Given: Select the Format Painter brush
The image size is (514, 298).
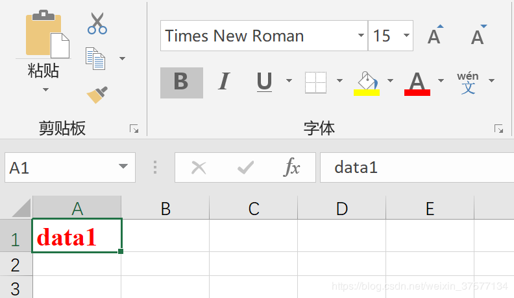Looking at the screenshot, I should (97, 95).
